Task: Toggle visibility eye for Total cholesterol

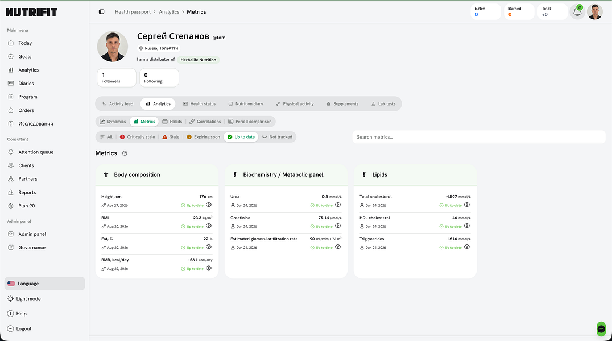Action: (467, 205)
